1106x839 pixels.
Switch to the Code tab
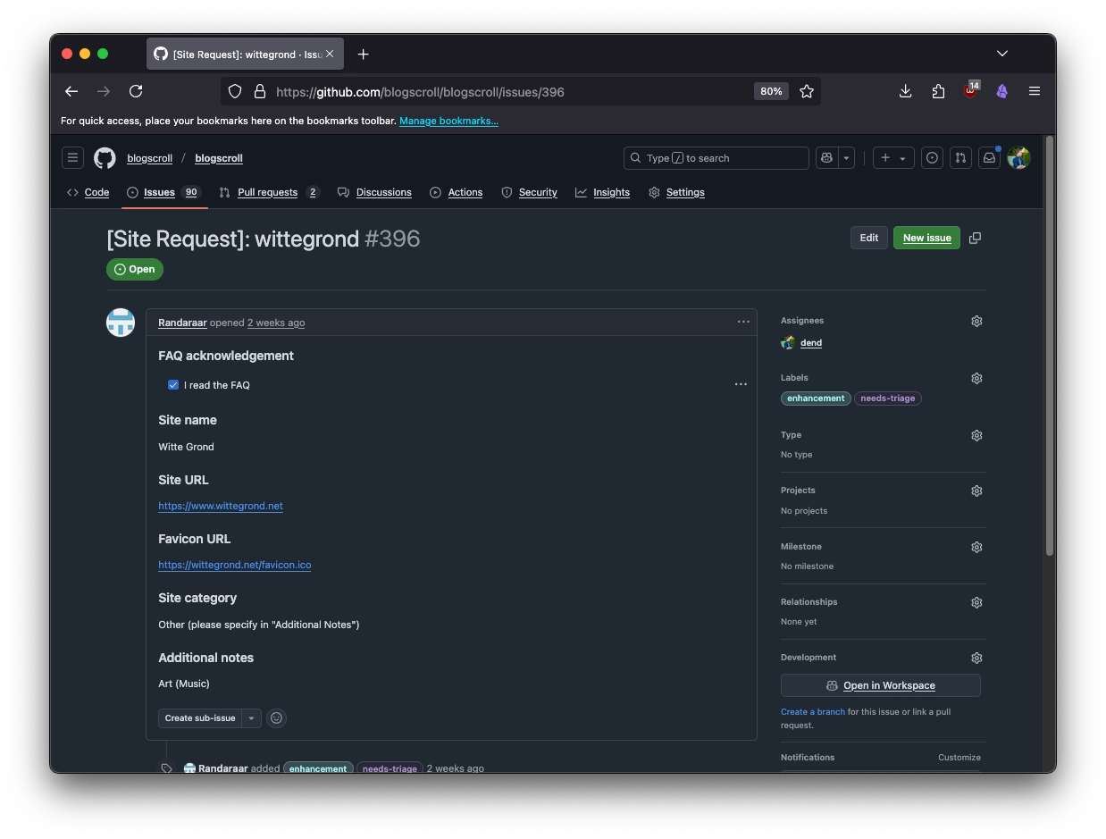click(x=88, y=192)
